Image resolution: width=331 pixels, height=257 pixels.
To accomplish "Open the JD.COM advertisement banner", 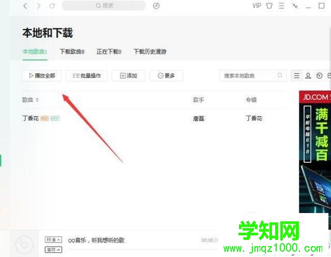I will (x=315, y=152).
